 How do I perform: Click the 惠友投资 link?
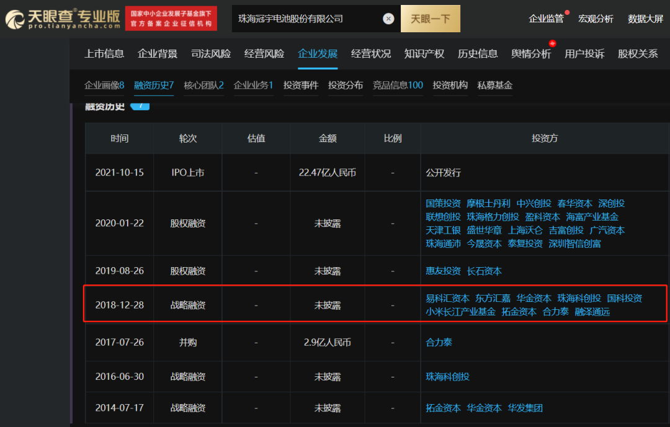coord(443,271)
